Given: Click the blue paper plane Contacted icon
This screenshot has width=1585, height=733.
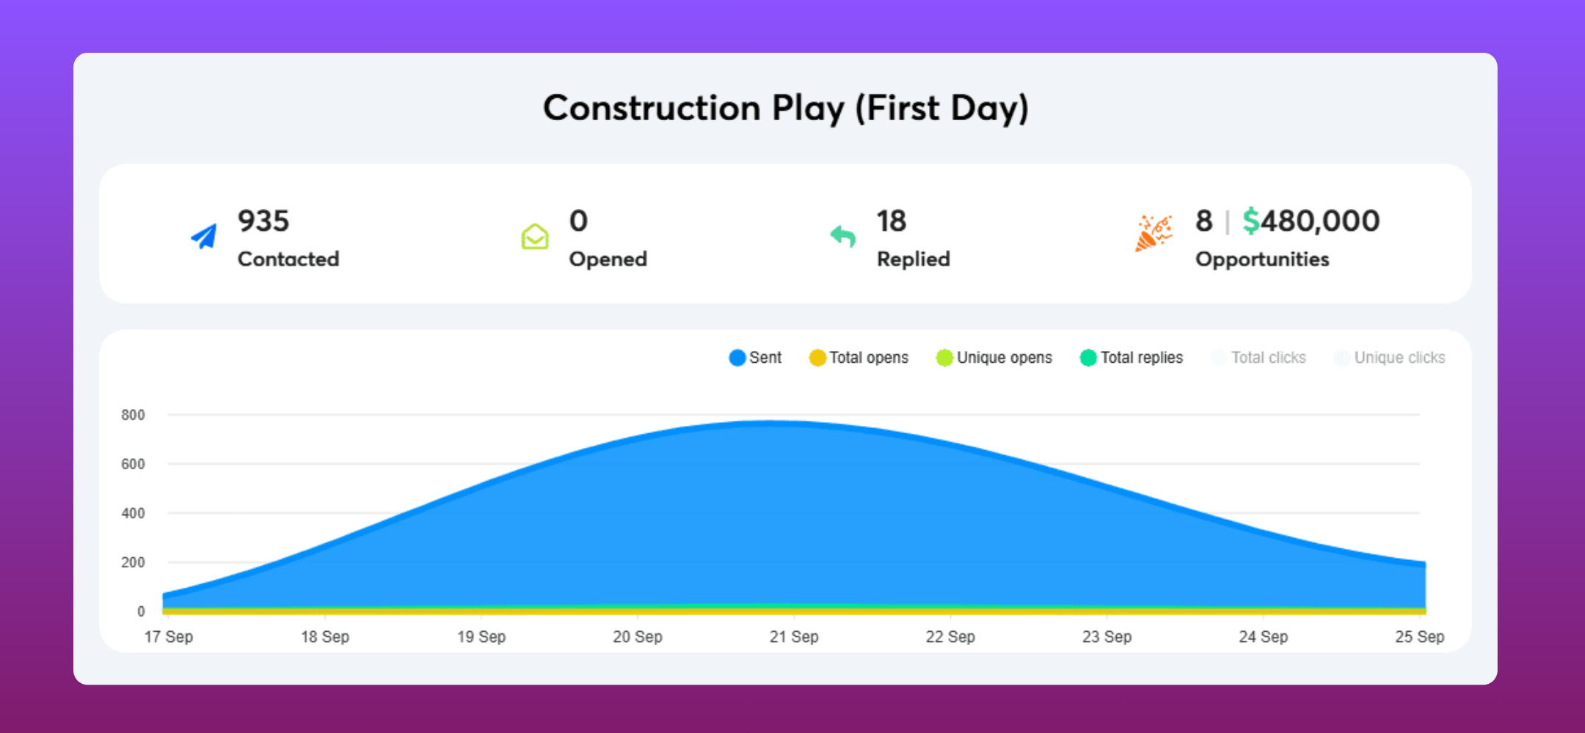Looking at the screenshot, I should pos(204,236).
